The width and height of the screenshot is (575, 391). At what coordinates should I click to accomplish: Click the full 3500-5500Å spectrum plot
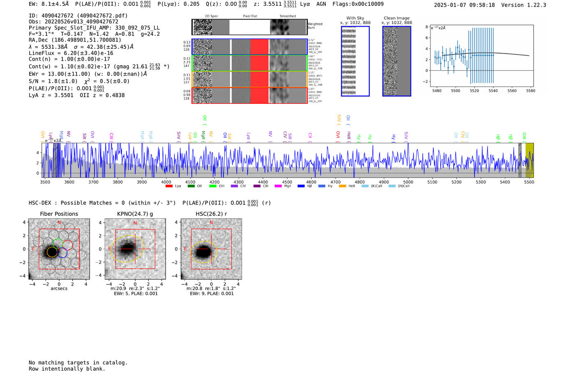(x=287, y=160)
